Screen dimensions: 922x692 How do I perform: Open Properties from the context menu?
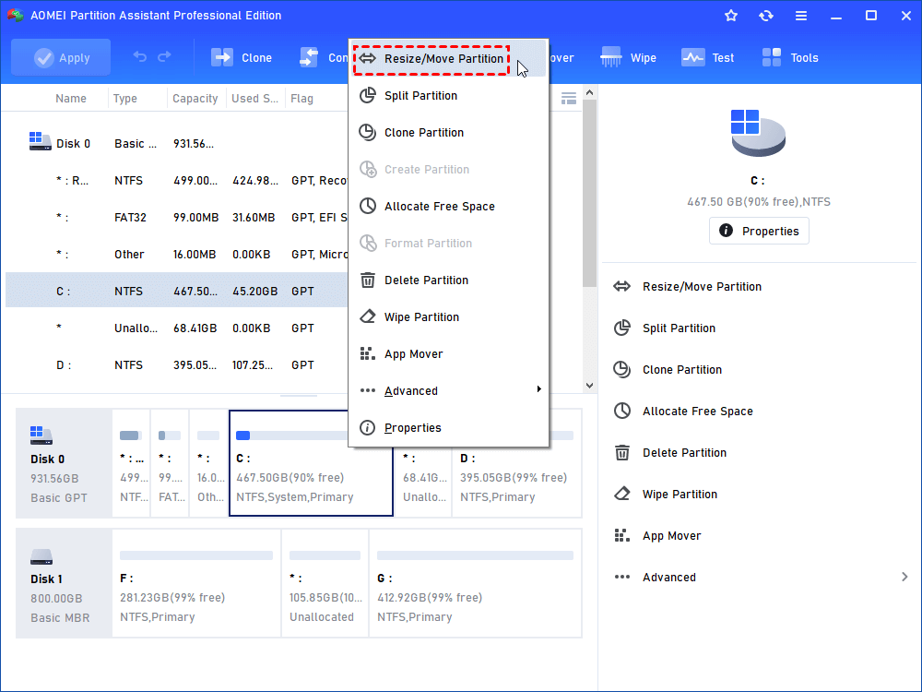tap(449, 428)
